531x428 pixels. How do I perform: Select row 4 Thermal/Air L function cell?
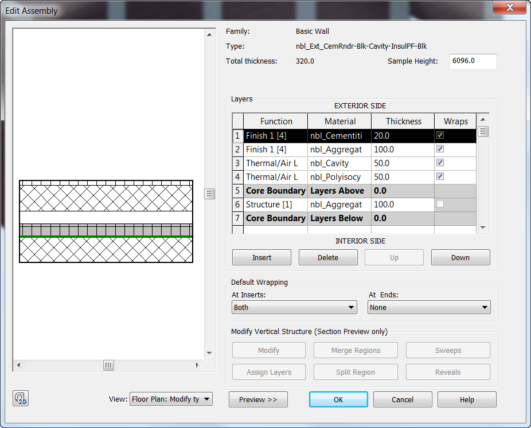click(276, 177)
